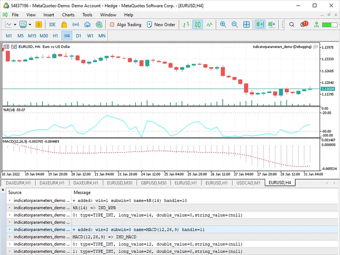Open the indicators list icon
The width and height of the screenshot is (340, 255).
23,25
